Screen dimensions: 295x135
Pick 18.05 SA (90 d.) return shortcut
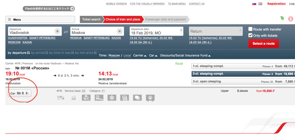click(x=200, y=42)
